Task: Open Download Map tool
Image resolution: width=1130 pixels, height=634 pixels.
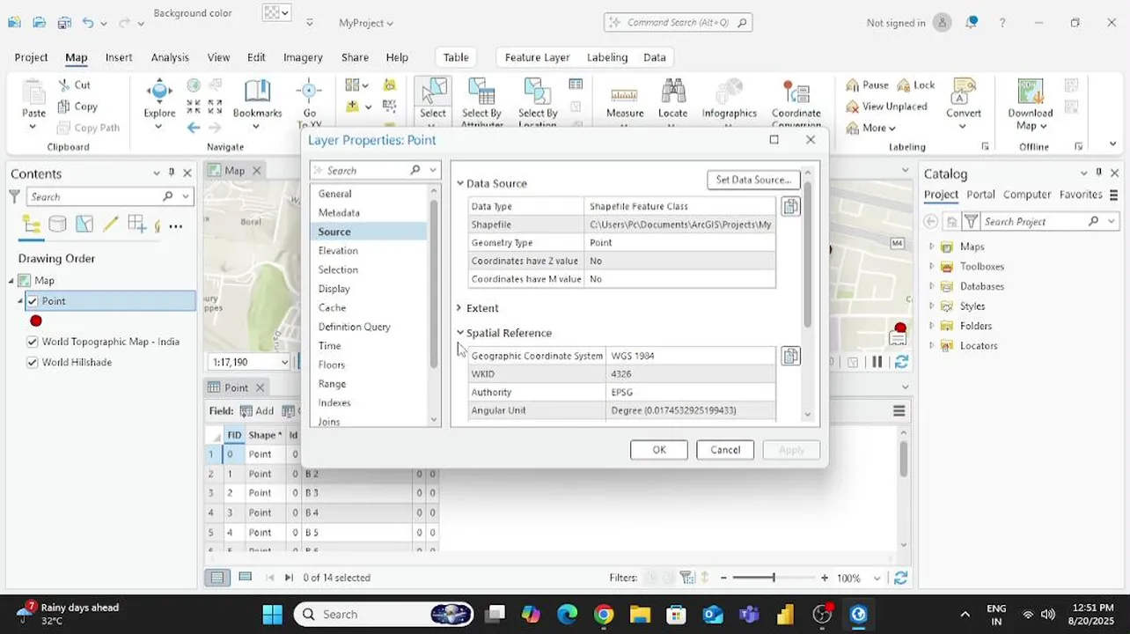Action: coord(1030,104)
